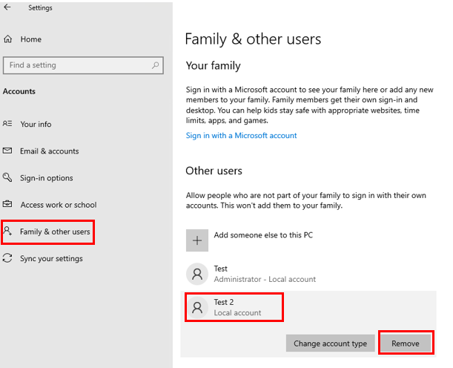Image resolution: width=453 pixels, height=368 pixels.
Task: Select the Test administrator account name
Action: 220,269
